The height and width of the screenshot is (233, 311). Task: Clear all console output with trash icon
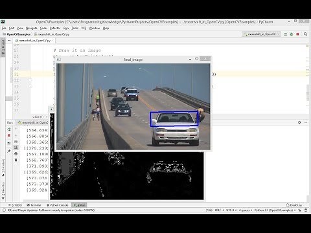16,160
